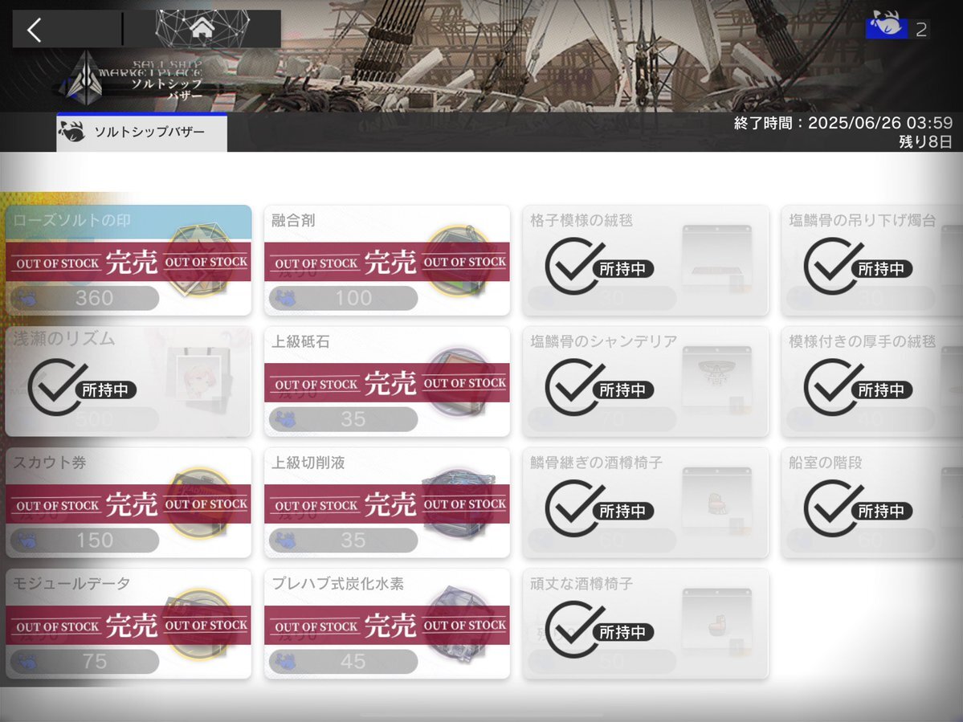Select the sold-out モジュールデータ item card
This screenshot has width=963, height=722.
coord(129,624)
